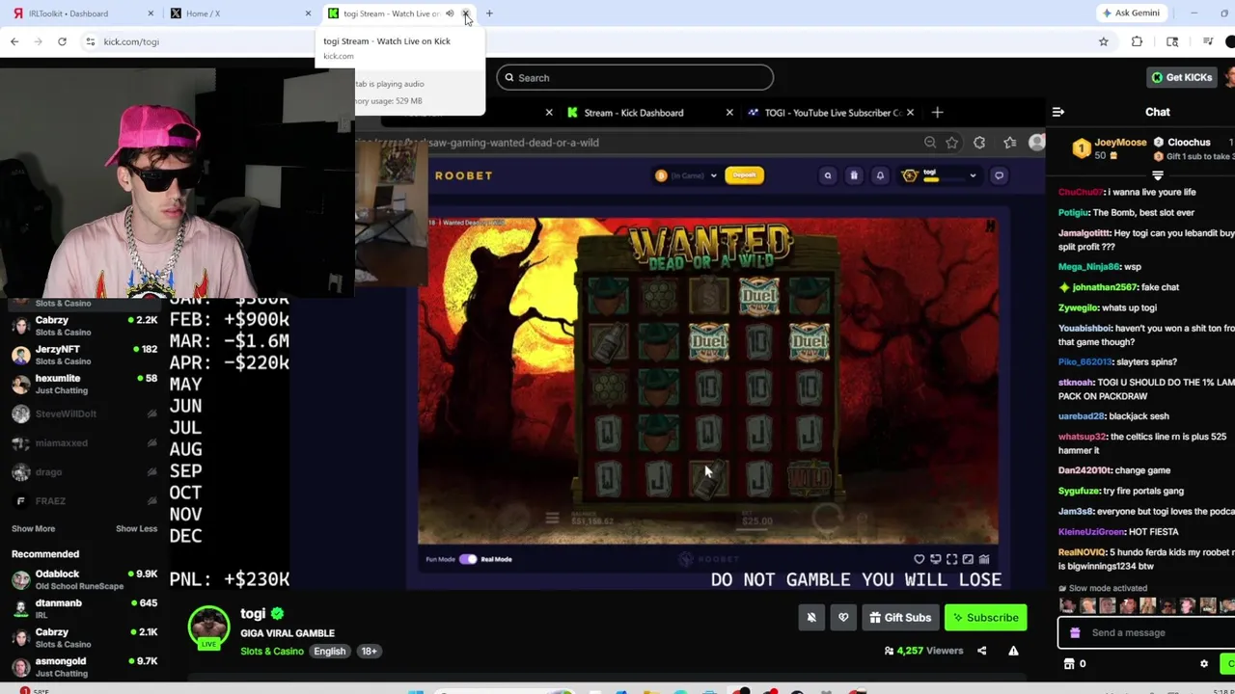Click the game statistics chart icon

pyautogui.click(x=984, y=559)
